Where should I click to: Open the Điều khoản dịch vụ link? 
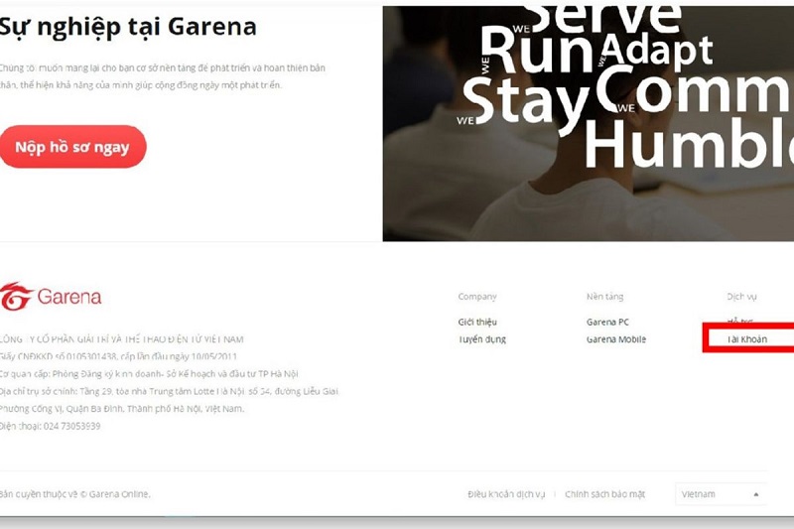tap(506, 494)
